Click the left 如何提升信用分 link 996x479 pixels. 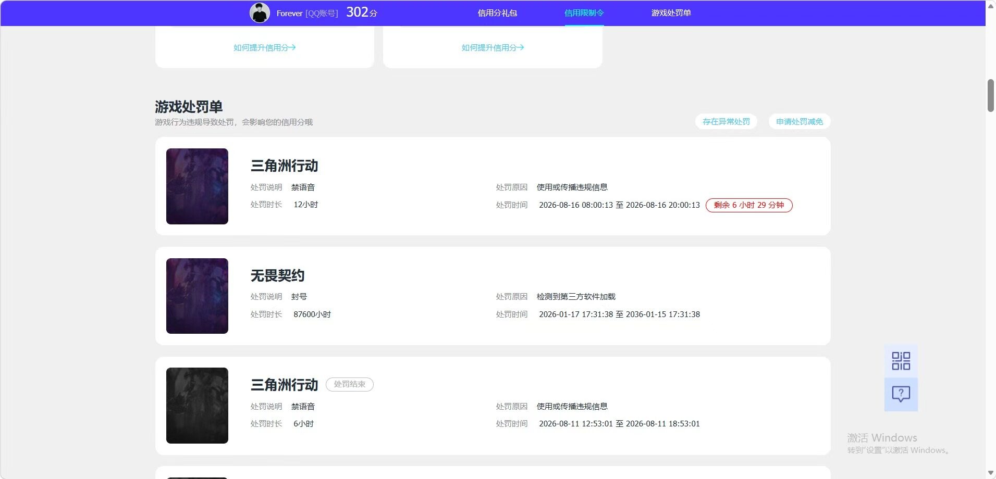[265, 47]
